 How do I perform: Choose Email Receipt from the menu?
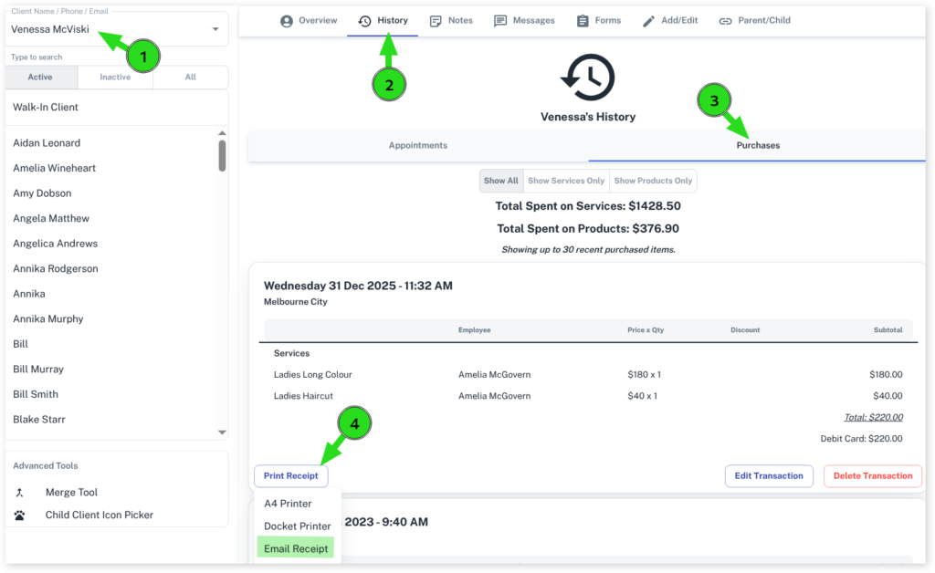(x=295, y=548)
